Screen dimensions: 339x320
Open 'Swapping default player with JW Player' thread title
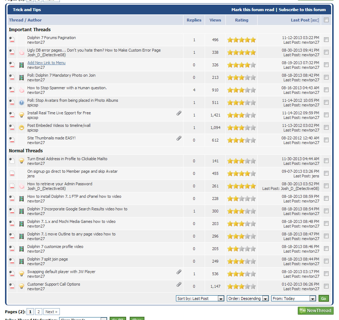click(x=61, y=272)
